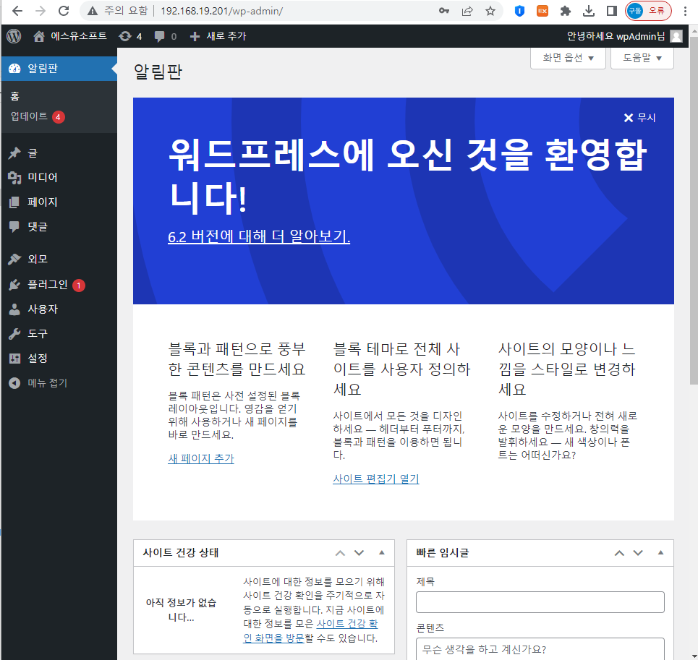
Task: Visit site via the 에스유소프트 home icon
Action: click(39, 36)
